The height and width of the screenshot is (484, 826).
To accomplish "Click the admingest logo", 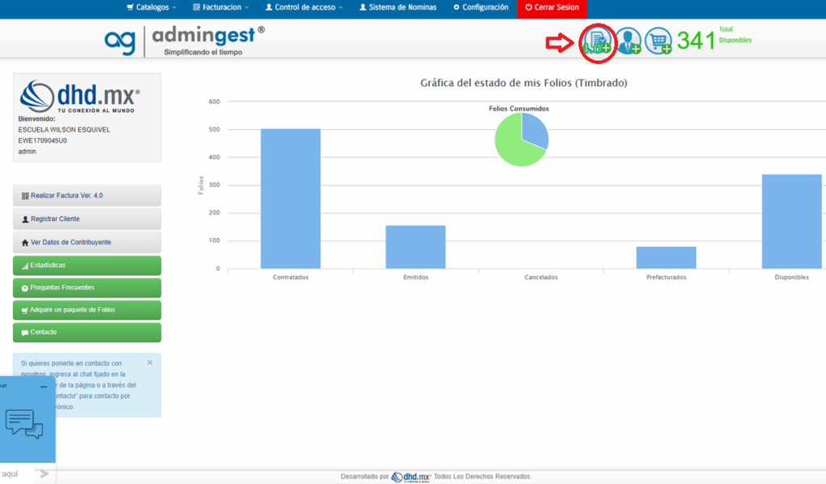I will tap(184, 40).
